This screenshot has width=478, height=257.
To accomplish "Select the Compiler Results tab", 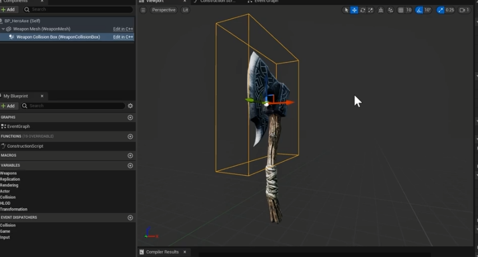I will pos(162,252).
